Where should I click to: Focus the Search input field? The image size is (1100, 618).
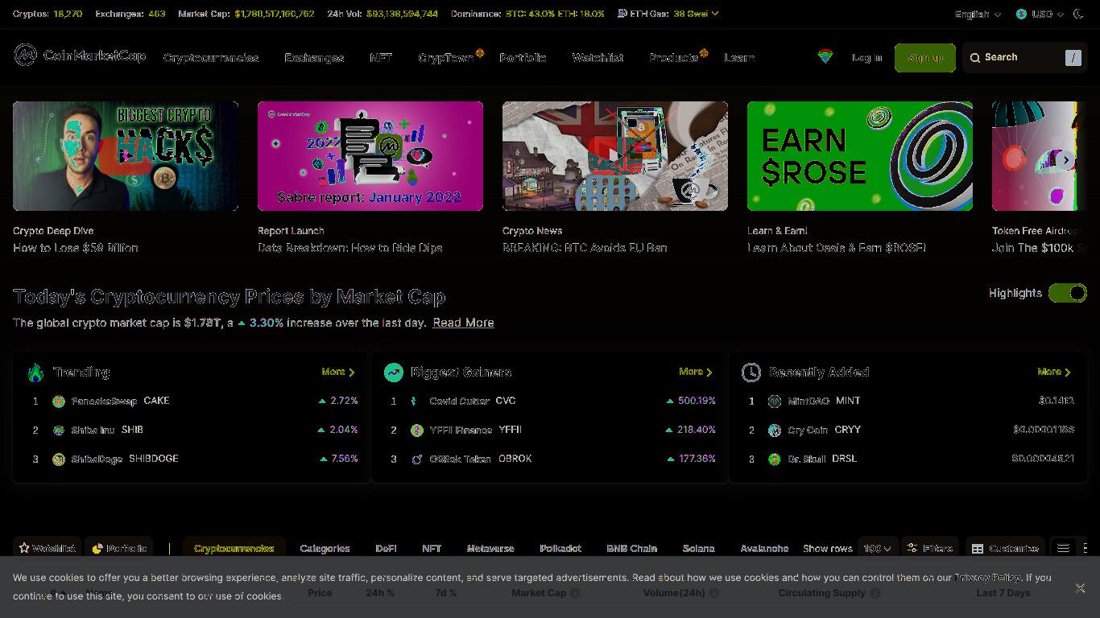pos(1025,58)
